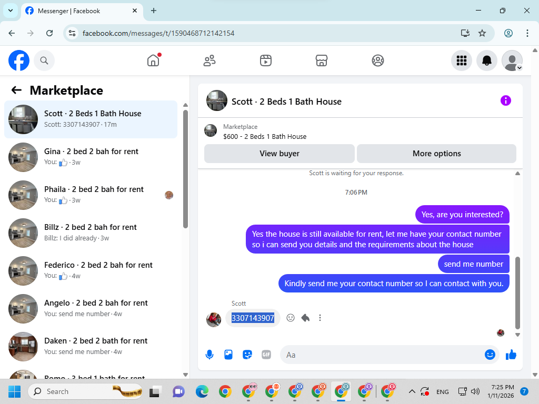The height and width of the screenshot is (404, 539).
Task: Show hidden tray icons chevron
Action: click(x=412, y=391)
